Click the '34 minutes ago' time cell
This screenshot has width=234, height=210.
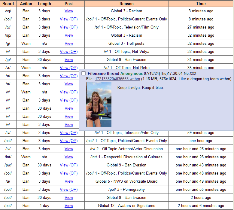click(201, 59)
